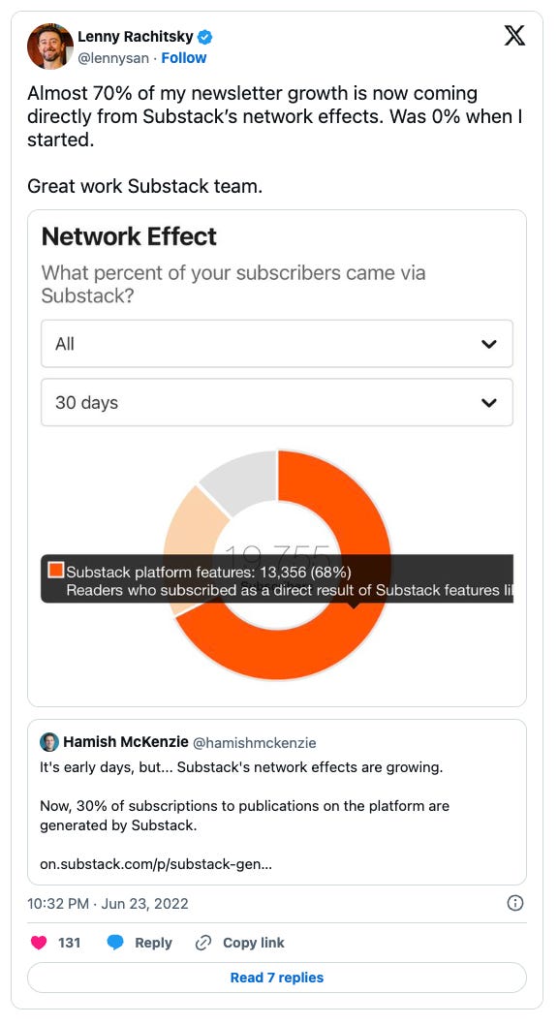The width and height of the screenshot is (558, 1025).
Task: Click the X logo at top right
Action: point(514,36)
